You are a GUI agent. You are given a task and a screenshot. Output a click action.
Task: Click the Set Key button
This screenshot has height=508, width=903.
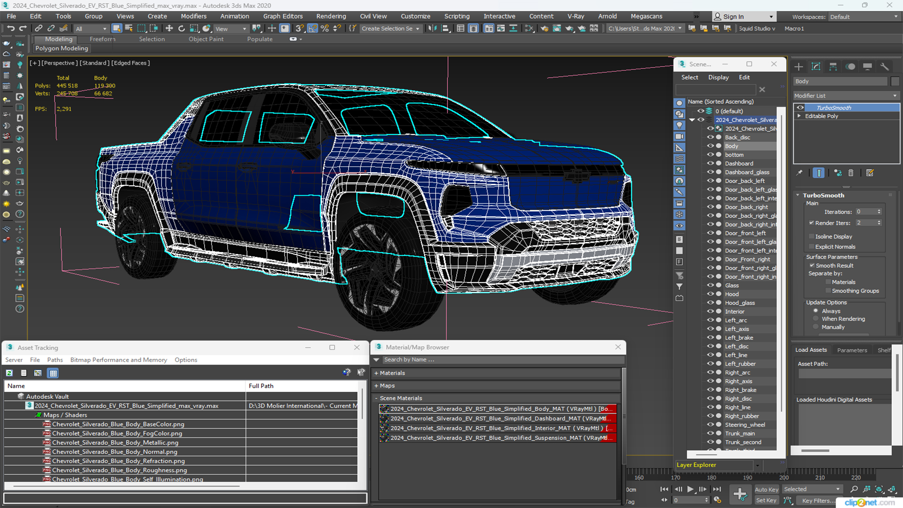click(766, 500)
